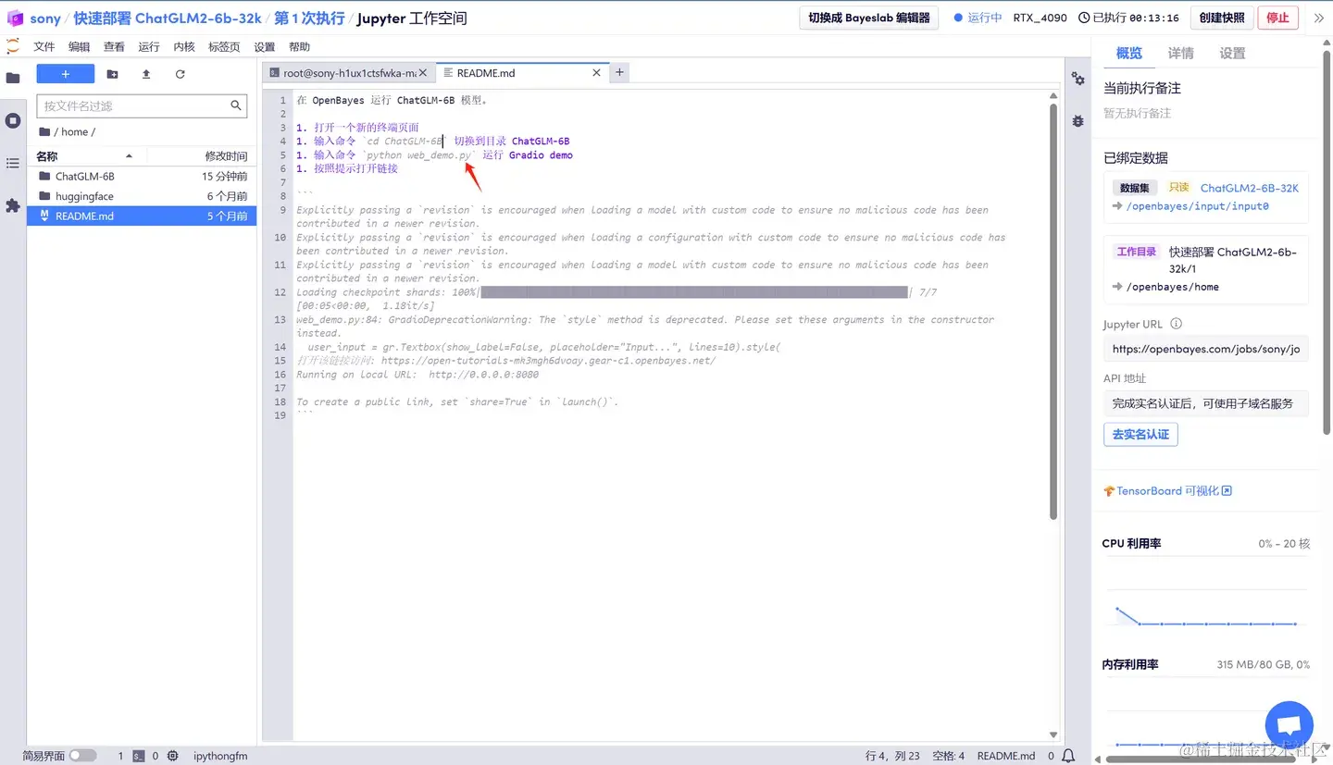Click the terminal count icon in status bar
The width and height of the screenshot is (1333, 765).
pyautogui.click(x=138, y=756)
